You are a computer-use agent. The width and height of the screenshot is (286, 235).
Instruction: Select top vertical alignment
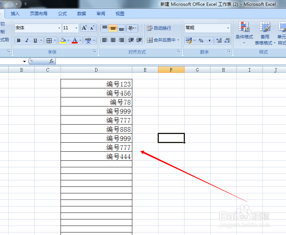click(105, 28)
